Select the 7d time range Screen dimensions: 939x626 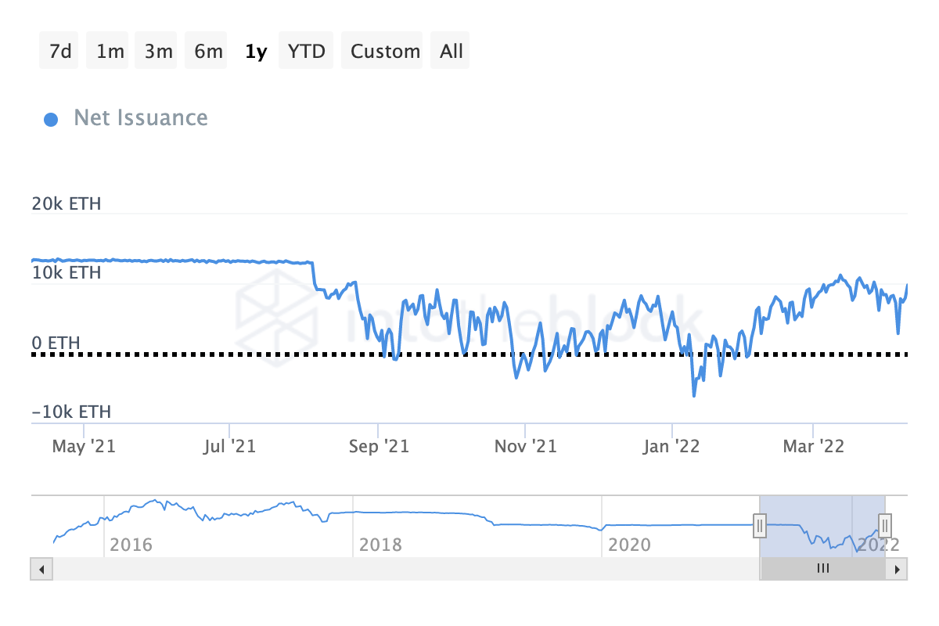point(59,51)
